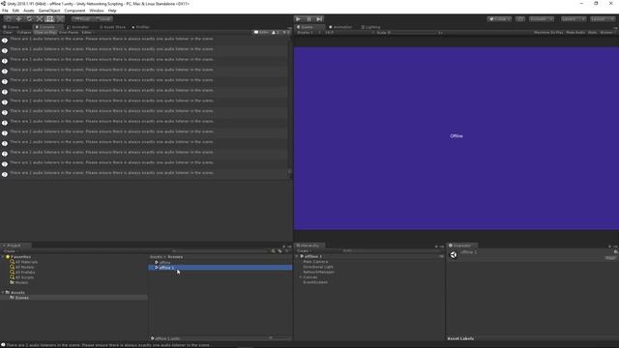Switch to the Lighting tab
Image resolution: width=619 pixels, height=348 pixels.
(370, 27)
